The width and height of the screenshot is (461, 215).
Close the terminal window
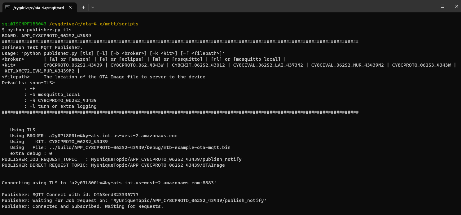coord(456,6)
